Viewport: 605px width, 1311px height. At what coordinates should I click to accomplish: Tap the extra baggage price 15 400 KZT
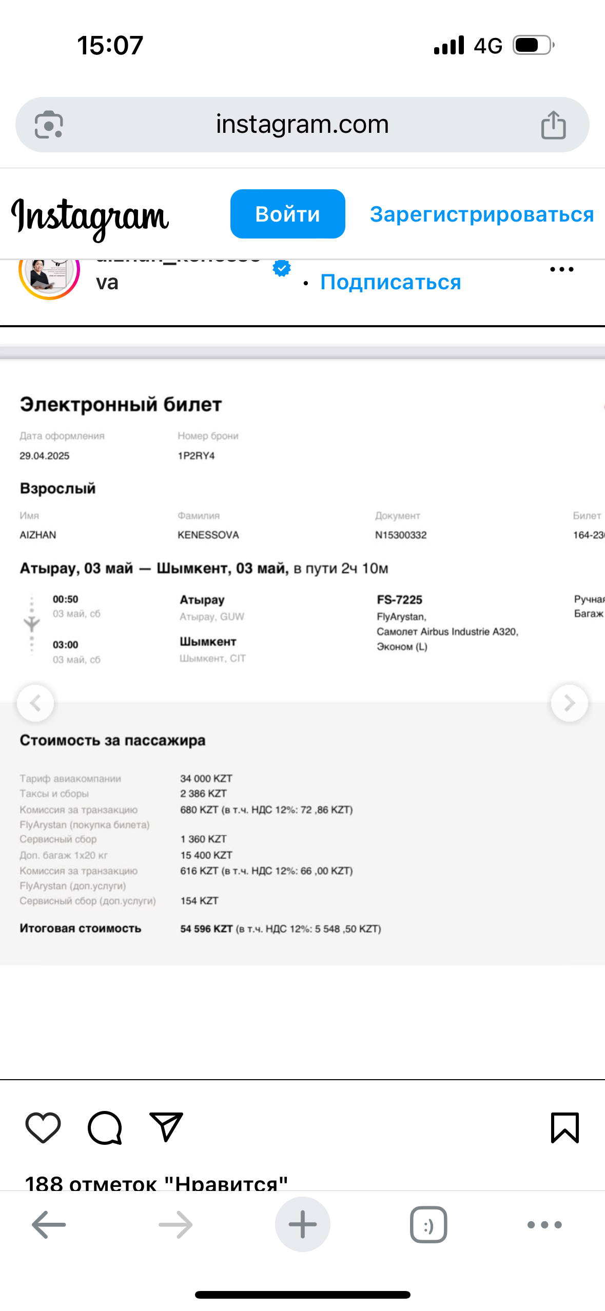(x=206, y=855)
